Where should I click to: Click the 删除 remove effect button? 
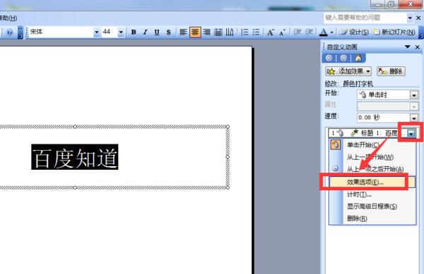[391, 71]
